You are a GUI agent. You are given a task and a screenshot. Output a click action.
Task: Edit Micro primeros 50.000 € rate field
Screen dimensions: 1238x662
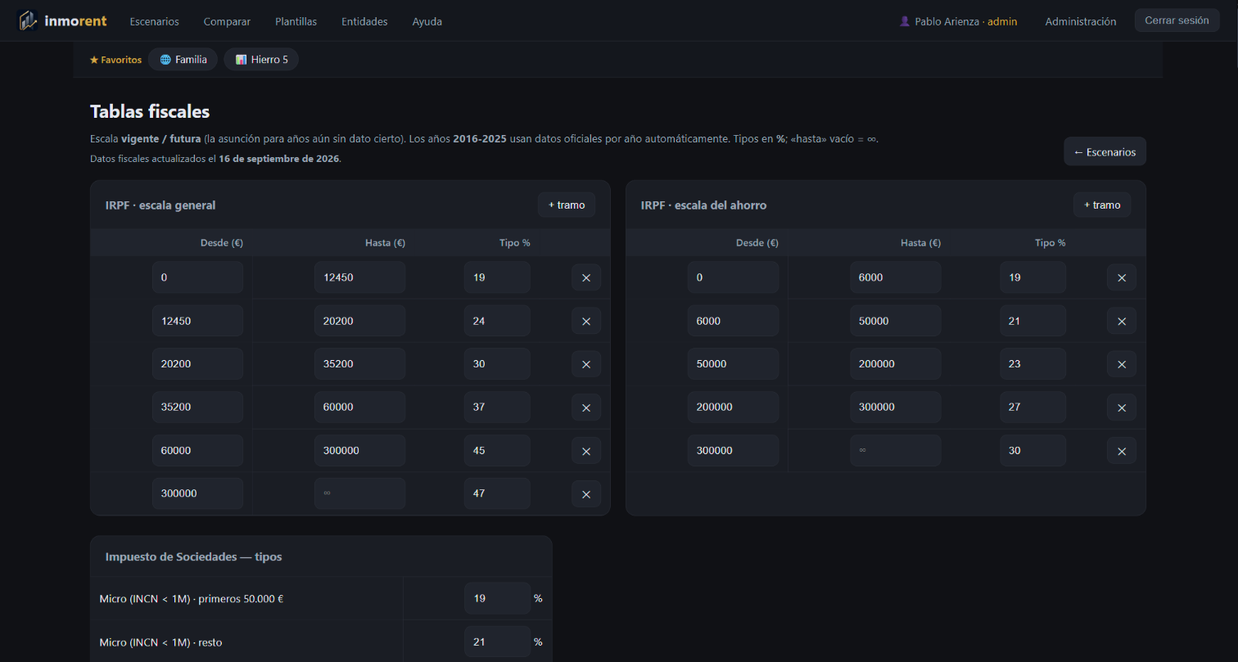click(x=497, y=598)
